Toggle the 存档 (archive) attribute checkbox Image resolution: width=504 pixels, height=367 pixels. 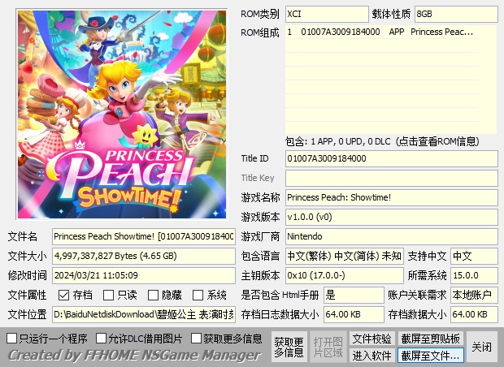(64, 296)
